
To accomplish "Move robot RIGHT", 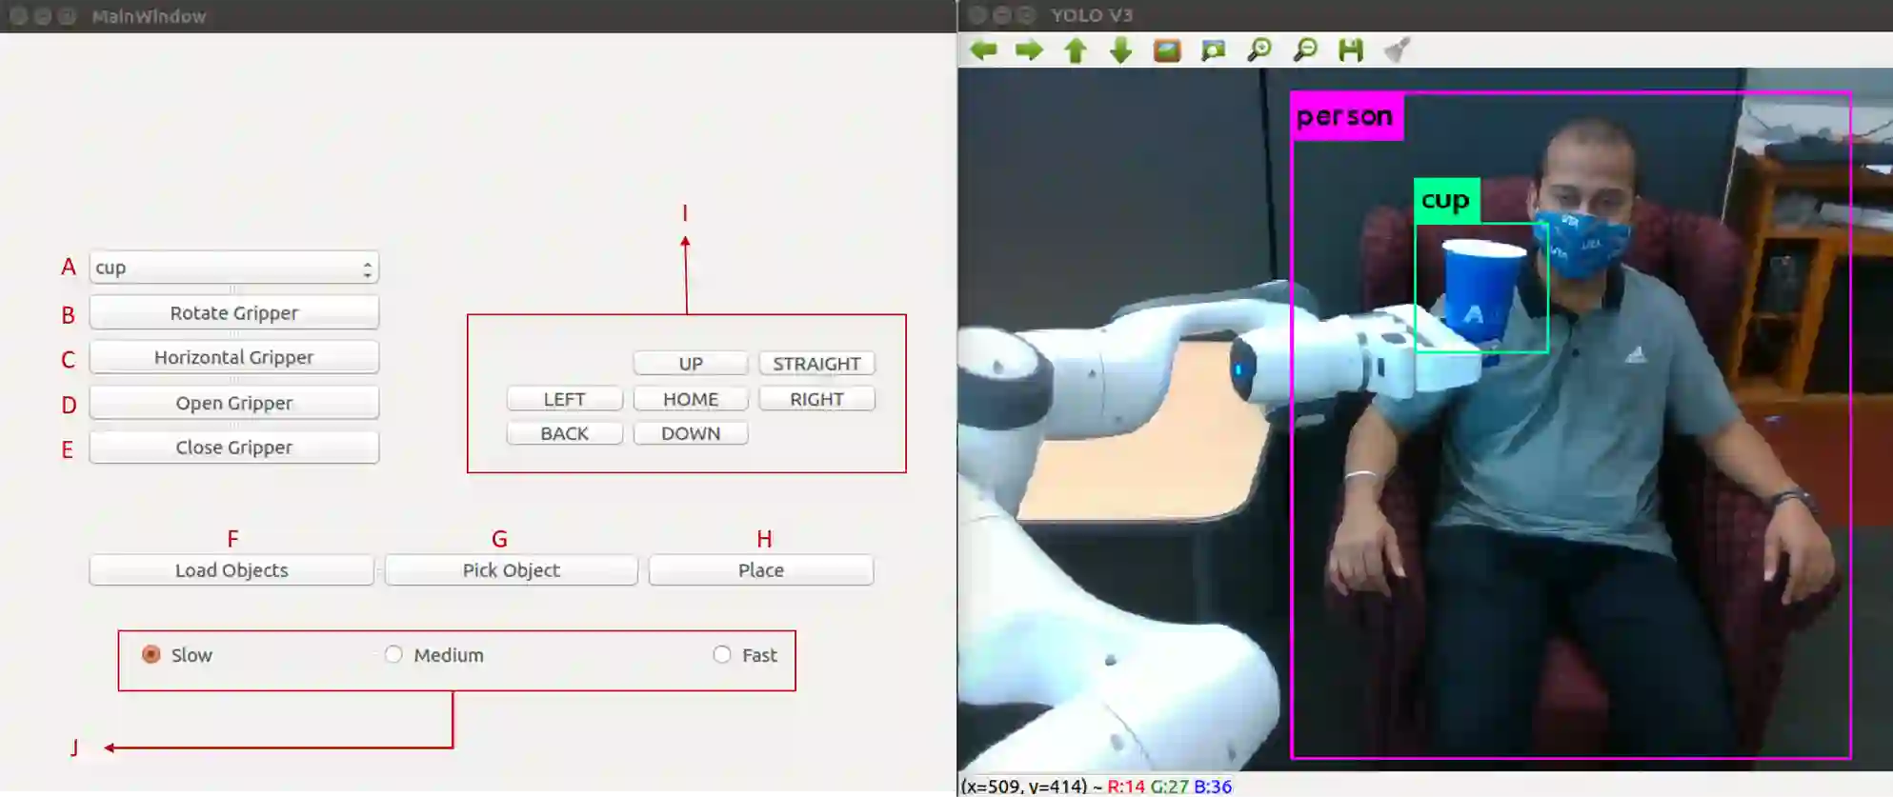I will (x=816, y=399).
